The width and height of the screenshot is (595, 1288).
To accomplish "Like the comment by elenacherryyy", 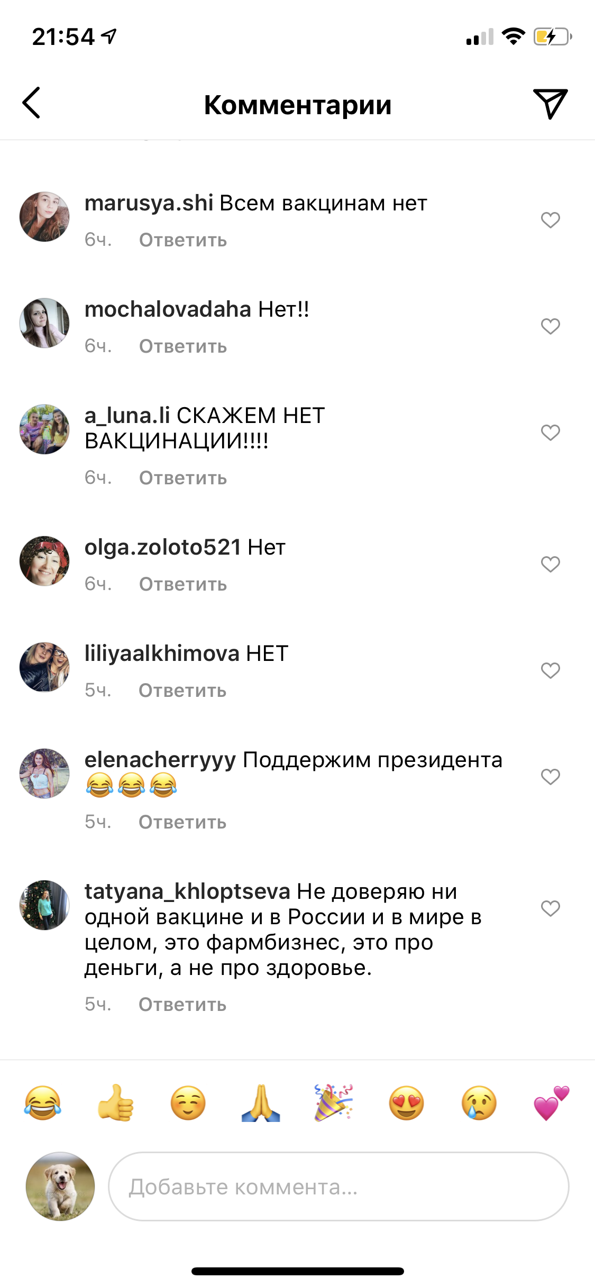I will pos(550,776).
